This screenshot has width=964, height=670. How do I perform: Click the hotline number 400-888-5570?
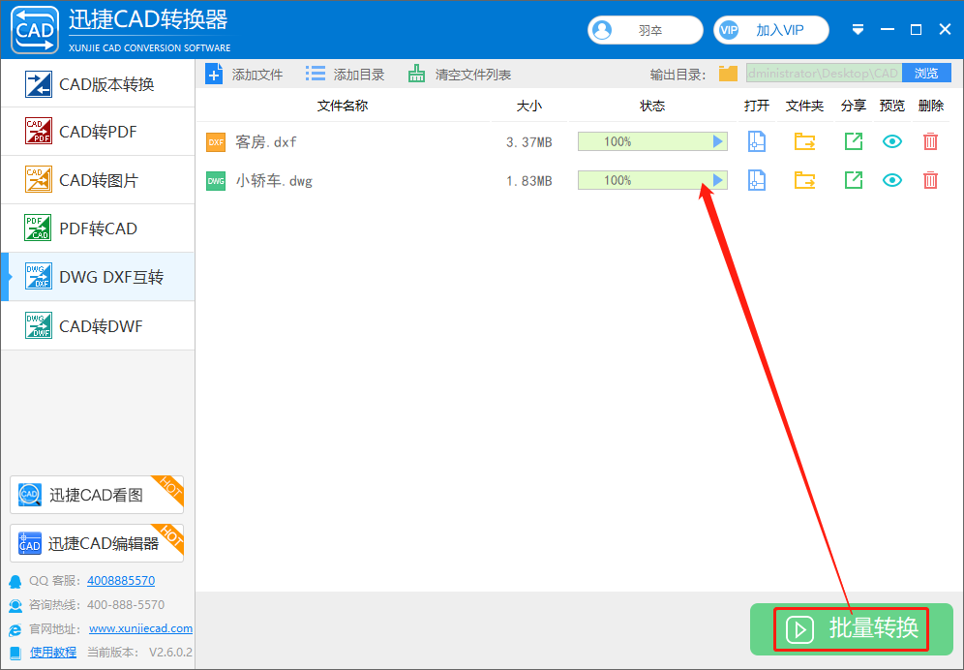pyautogui.click(x=126, y=605)
